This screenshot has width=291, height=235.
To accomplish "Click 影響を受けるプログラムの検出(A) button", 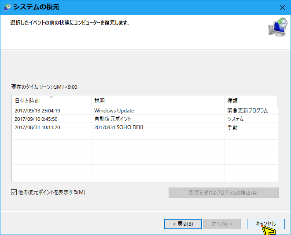I will point(224,193).
